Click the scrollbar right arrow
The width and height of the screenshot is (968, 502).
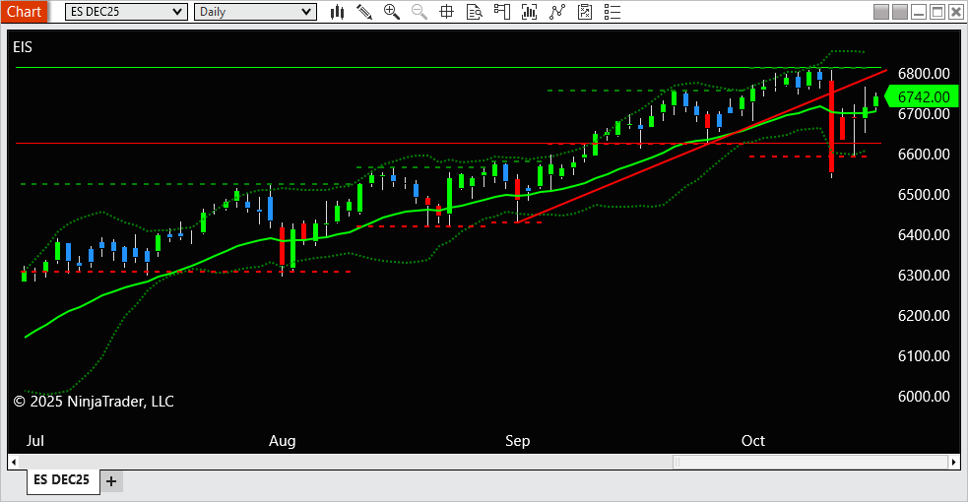954,462
